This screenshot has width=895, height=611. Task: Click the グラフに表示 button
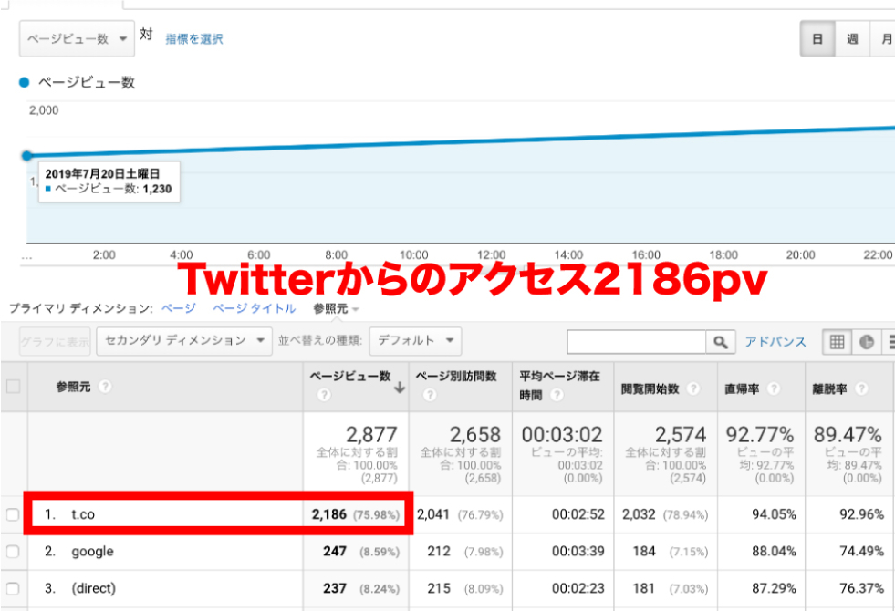(x=55, y=341)
